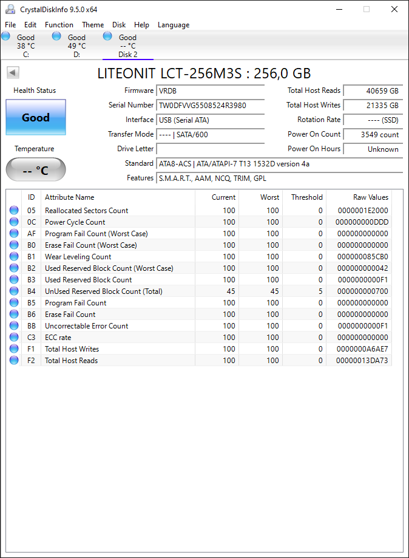Open the Language menu
The width and height of the screenshot is (409, 558).
(x=174, y=24)
